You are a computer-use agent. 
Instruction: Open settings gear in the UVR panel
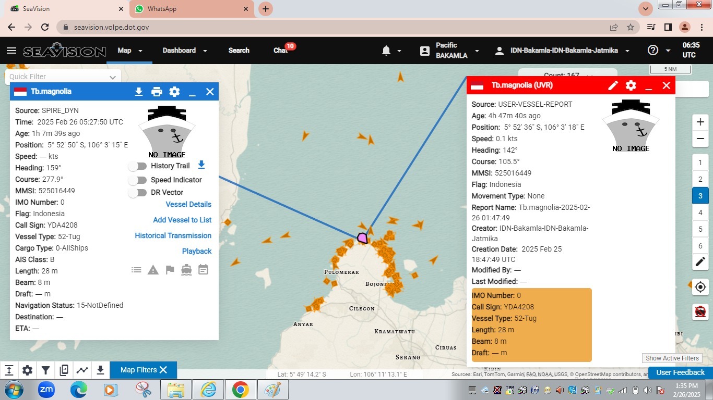click(631, 85)
